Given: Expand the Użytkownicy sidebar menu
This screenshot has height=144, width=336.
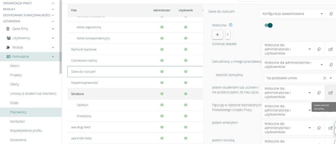Looking at the screenshot, I should [53, 38].
